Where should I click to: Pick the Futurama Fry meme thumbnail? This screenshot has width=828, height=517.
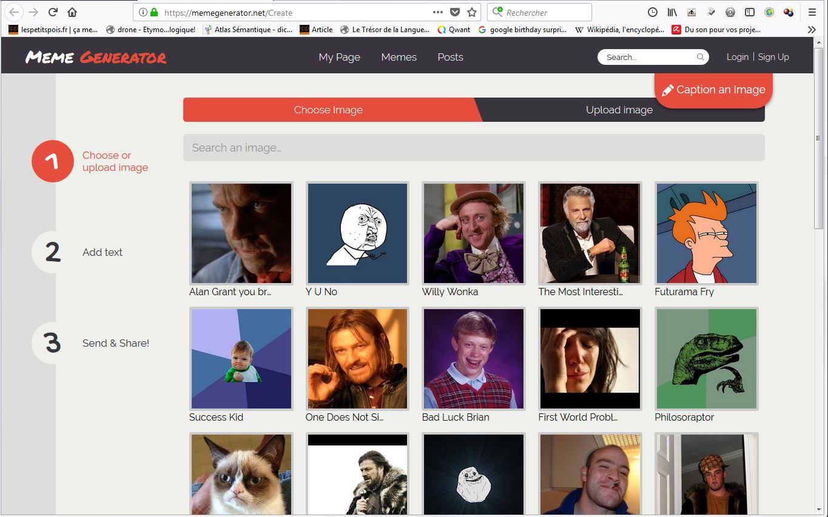(706, 233)
